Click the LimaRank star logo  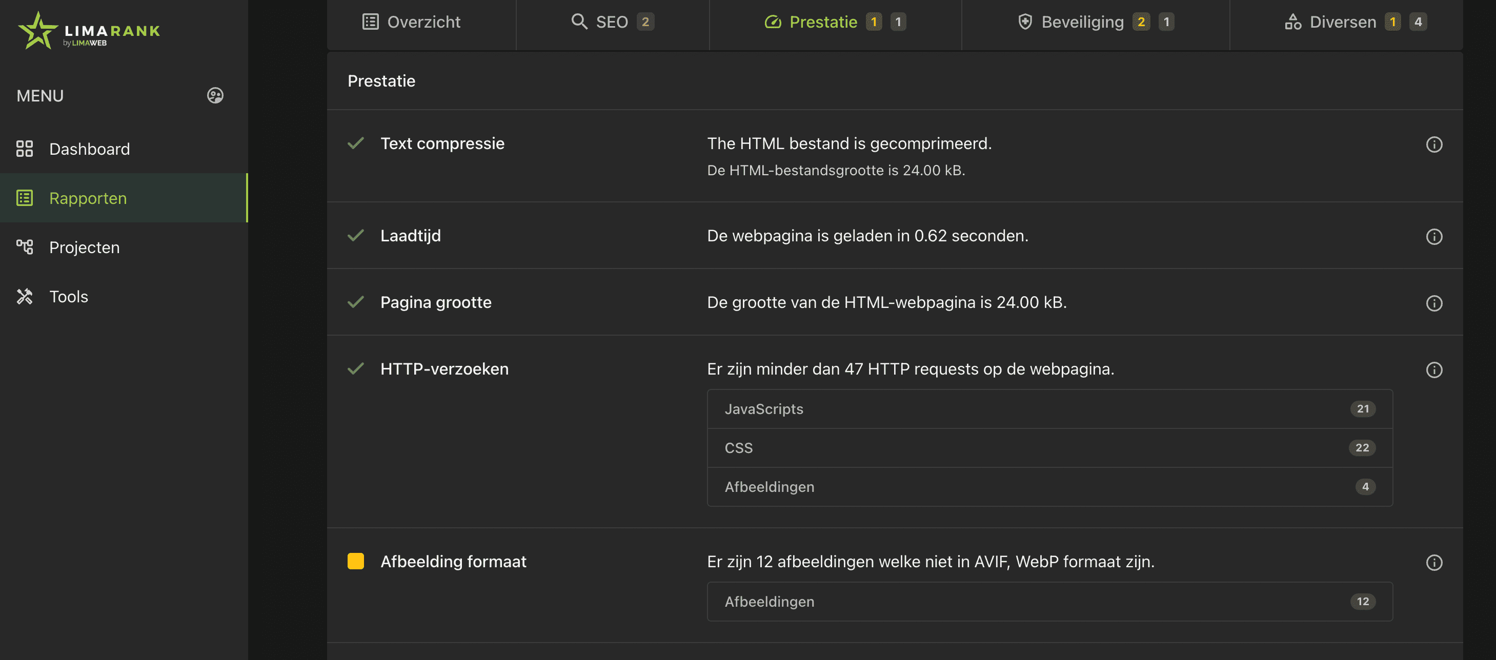[38, 31]
